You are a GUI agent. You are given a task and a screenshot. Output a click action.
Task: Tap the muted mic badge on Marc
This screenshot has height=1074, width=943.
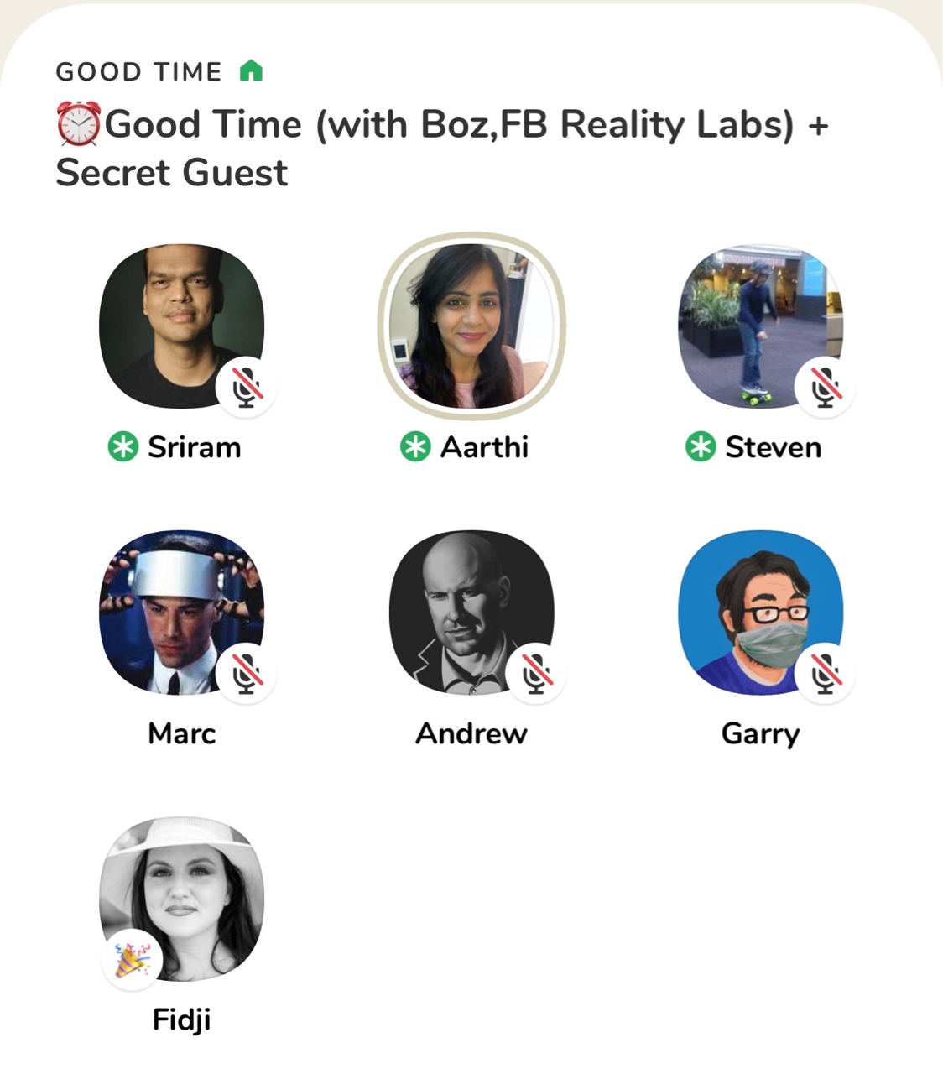click(246, 673)
